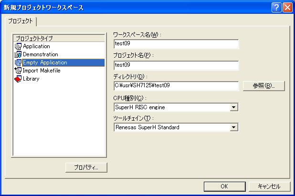
Task: Focus the ワークスペース名 text field
Action: point(176,44)
